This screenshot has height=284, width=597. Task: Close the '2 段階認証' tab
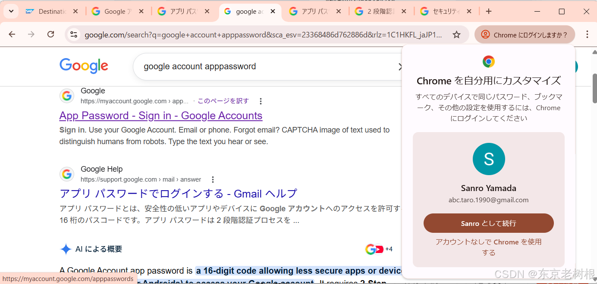tap(404, 12)
